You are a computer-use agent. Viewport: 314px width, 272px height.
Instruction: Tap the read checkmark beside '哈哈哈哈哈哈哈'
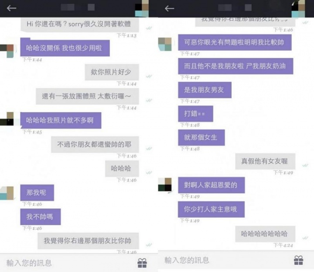click(x=305, y=238)
